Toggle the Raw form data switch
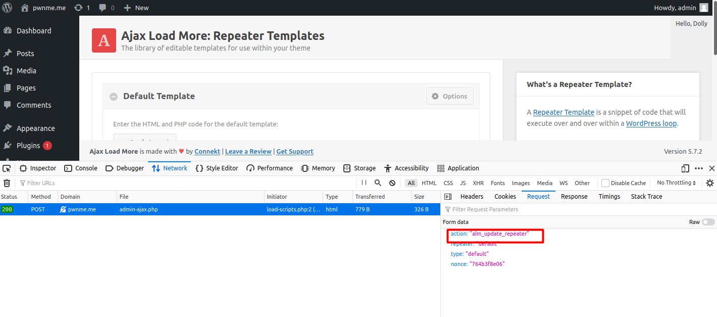The width and height of the screenshot is (717, 317). [708, 222]
